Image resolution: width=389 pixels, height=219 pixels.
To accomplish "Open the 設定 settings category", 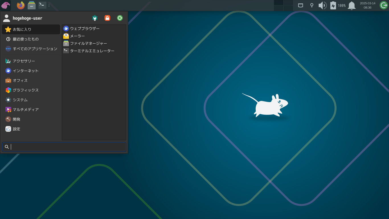I will tap(31, 129).
